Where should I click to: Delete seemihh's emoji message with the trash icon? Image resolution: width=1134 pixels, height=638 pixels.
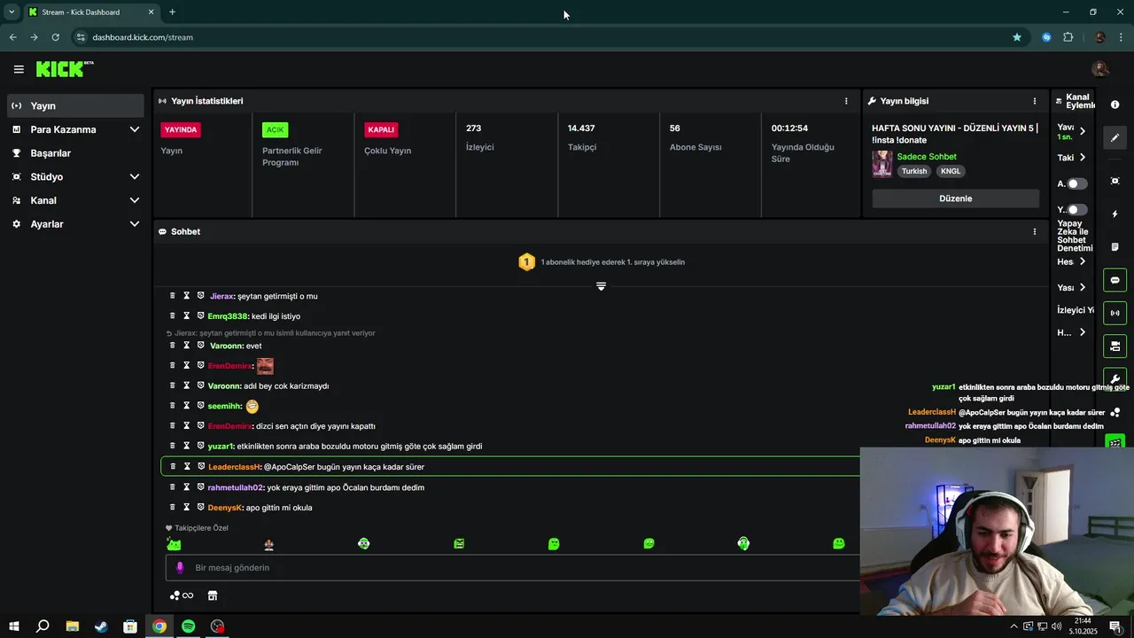[x=173, y=406]
